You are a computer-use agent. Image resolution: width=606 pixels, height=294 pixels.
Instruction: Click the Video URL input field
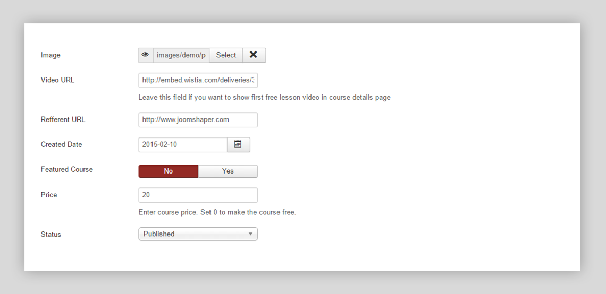pyautogui.click(x=198, y=81)
